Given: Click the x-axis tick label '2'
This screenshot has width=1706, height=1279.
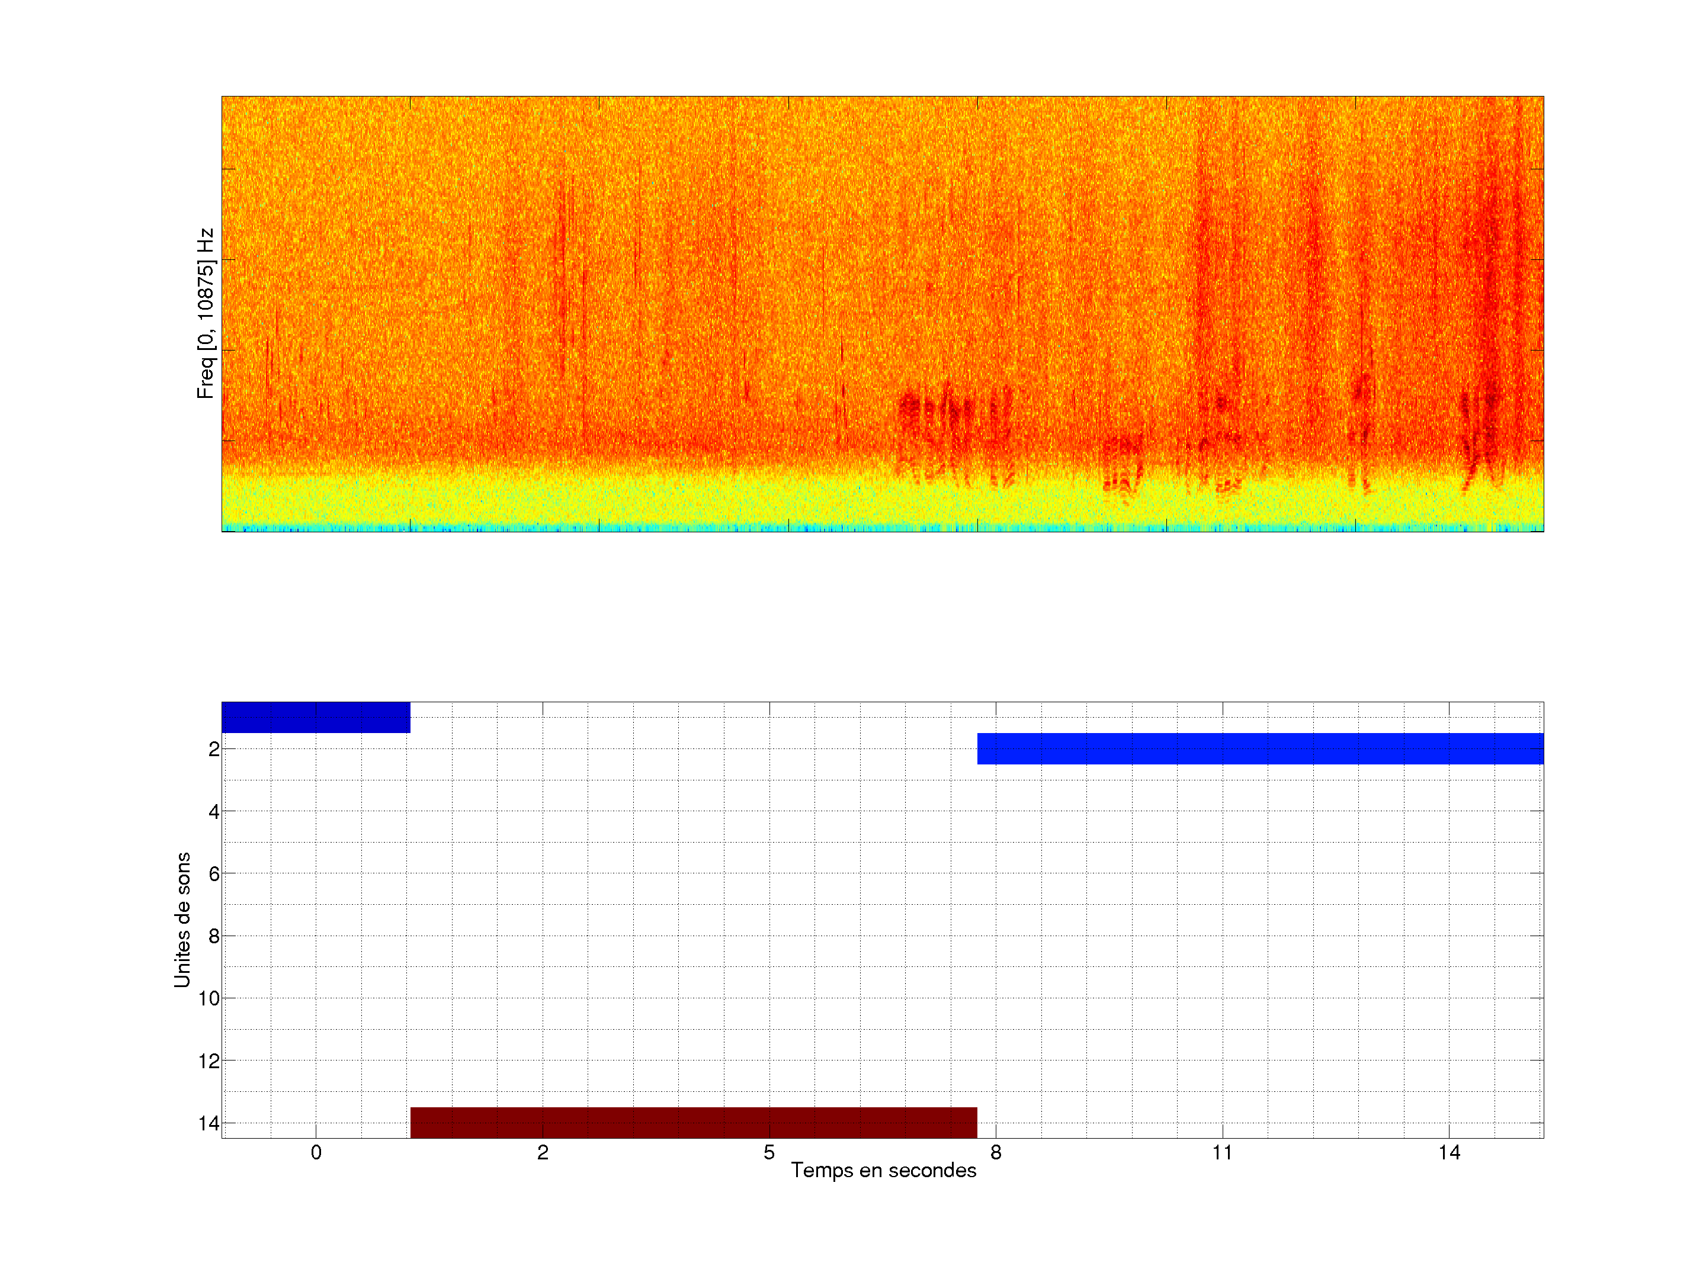Looking at the screenshot, I should (543, 1152).
